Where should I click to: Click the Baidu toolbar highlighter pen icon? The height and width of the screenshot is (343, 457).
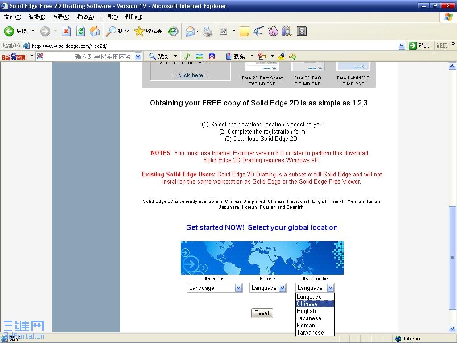pyautogui.click(x=281, y=56)
